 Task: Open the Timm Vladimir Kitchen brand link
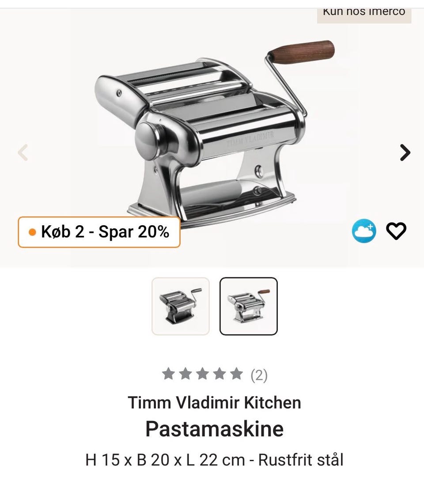(214, 402)
